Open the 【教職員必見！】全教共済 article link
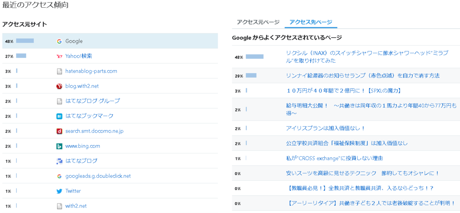460x213 pixels. pos(360,188)
